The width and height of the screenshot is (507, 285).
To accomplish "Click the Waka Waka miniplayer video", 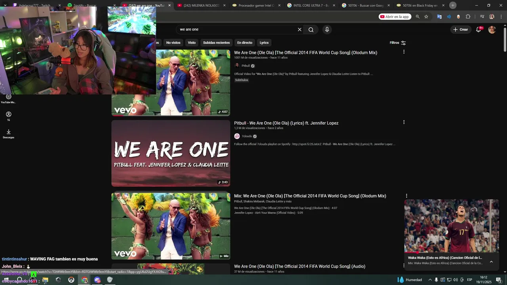I will (x=452, y=226).
